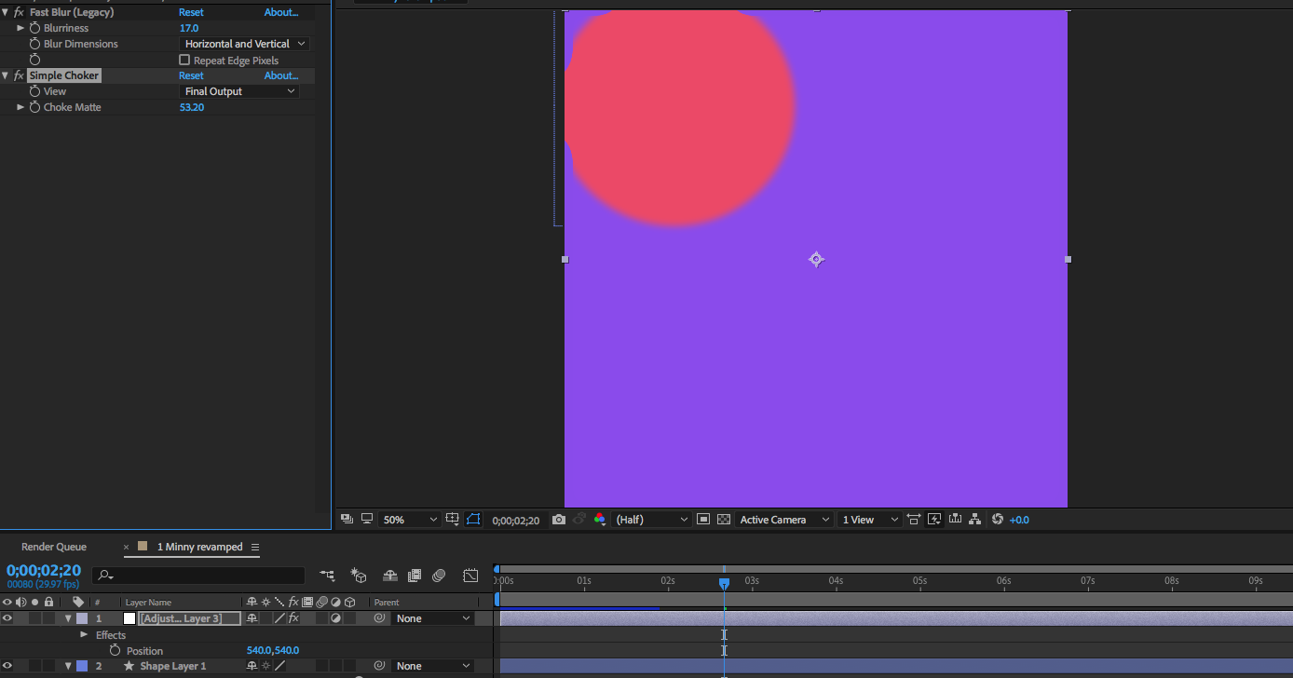Hide Shape Layer 1 visibility

click(x=7, y=666)
